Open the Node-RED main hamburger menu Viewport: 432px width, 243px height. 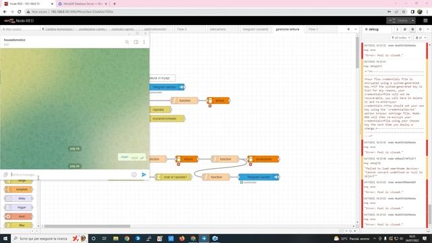[x=425, y=21]
